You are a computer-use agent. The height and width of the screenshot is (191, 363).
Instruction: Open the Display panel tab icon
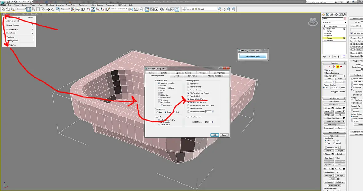(340, 14)
